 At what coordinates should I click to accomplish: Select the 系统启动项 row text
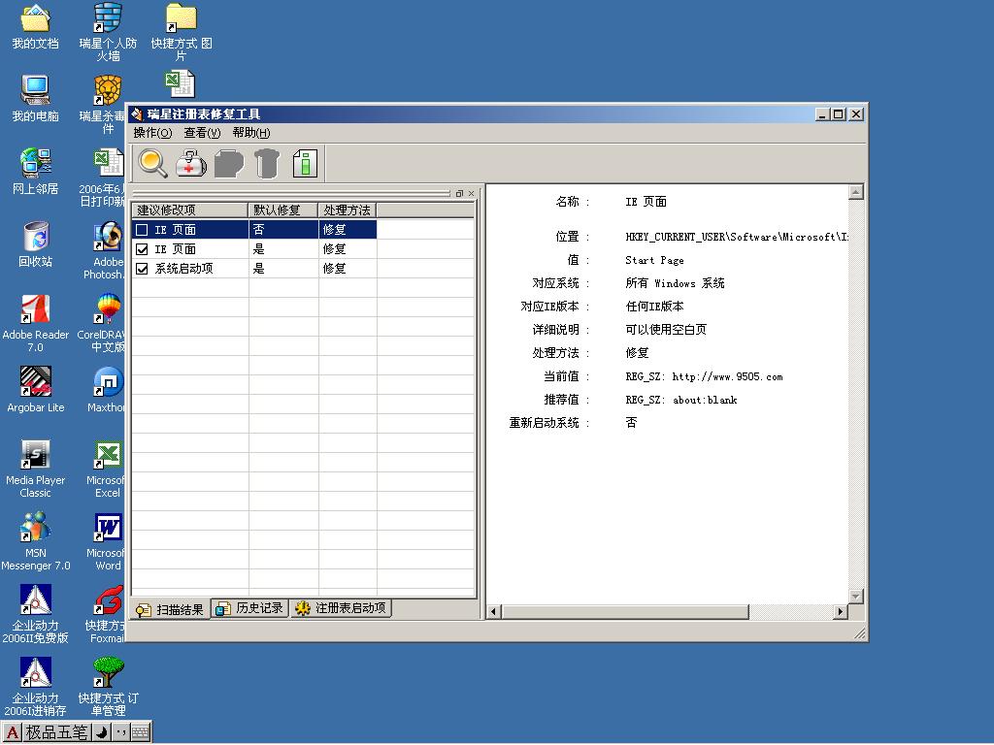183,269
